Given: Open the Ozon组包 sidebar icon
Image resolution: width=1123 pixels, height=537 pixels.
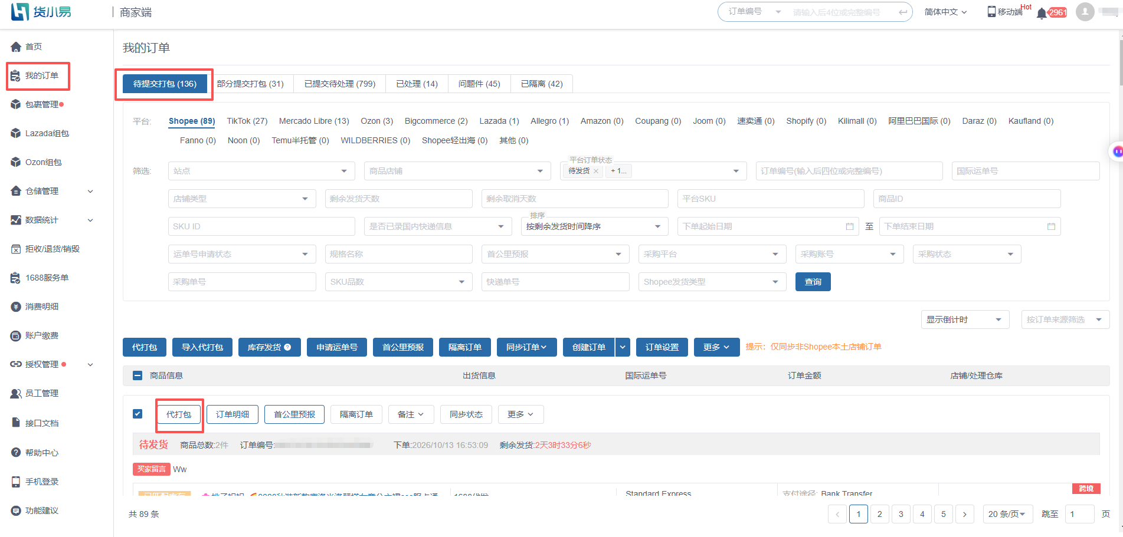Looking at the screenshot, I should coord(16,162).
